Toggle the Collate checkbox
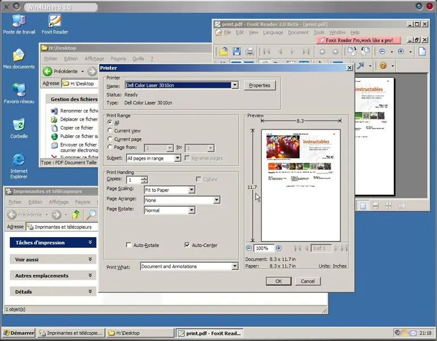The width and height of the screenshot is (437, 341). tap(199, 179)
